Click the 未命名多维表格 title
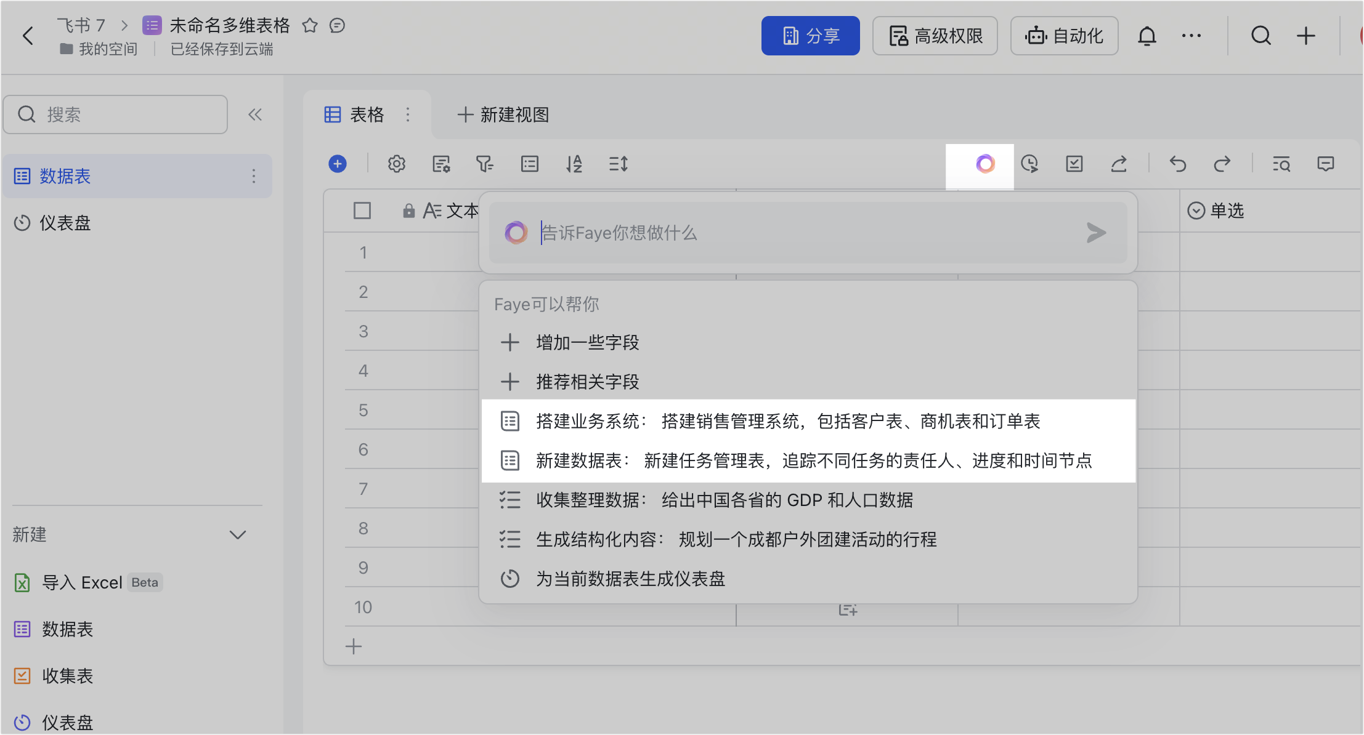Screen dimensions: 1364x735 coord(230,25)
